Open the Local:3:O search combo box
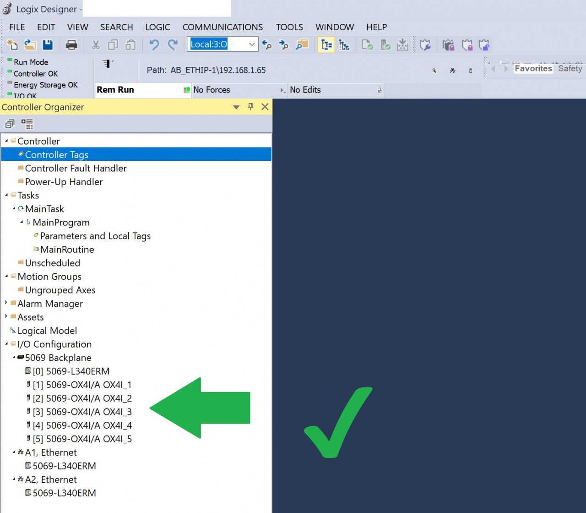This screenshot has height=513, width=586. click(x=222, y=44)
